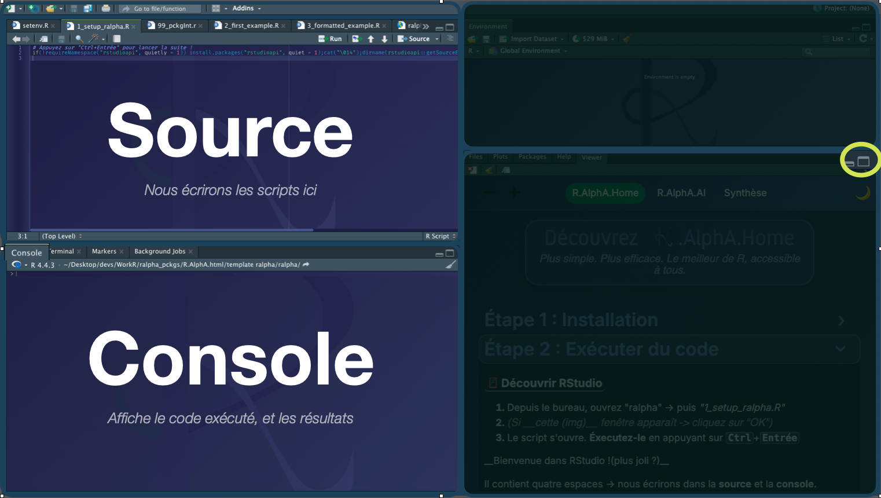Image resolution: width=881 pixels, height=498 pixels.
Task: Select the Packages tab in lower right pane
Action: [532, 157]
